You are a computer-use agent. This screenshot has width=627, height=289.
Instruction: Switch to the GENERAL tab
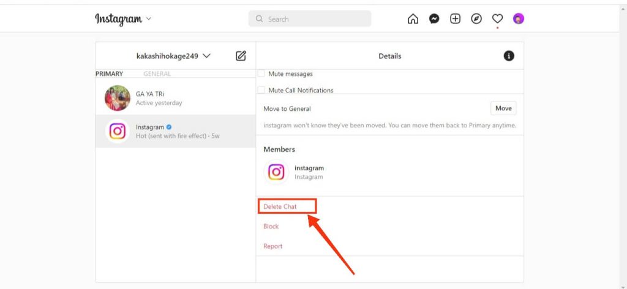coord(157,74)
